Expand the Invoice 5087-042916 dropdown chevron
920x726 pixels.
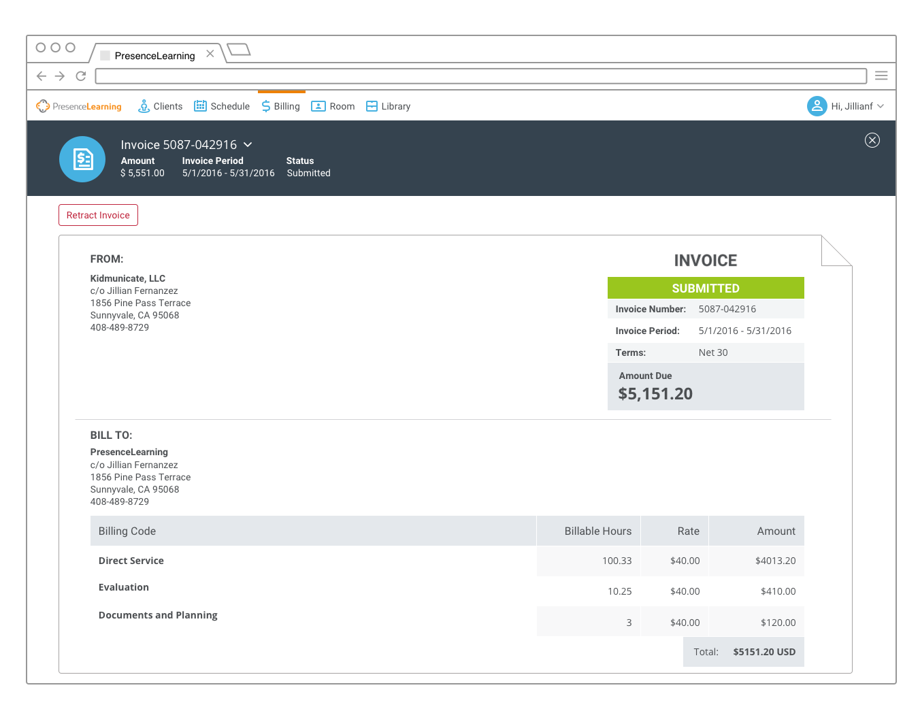click(x=248, y=144)
